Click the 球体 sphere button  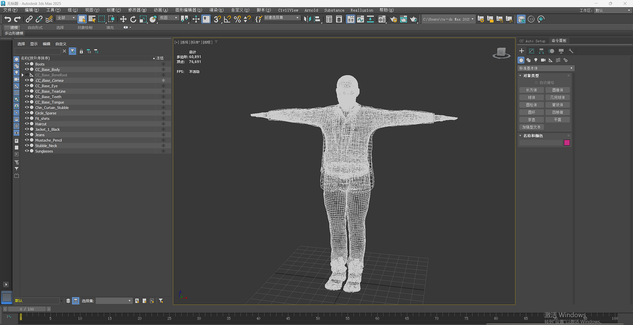[x=531, y=97]
